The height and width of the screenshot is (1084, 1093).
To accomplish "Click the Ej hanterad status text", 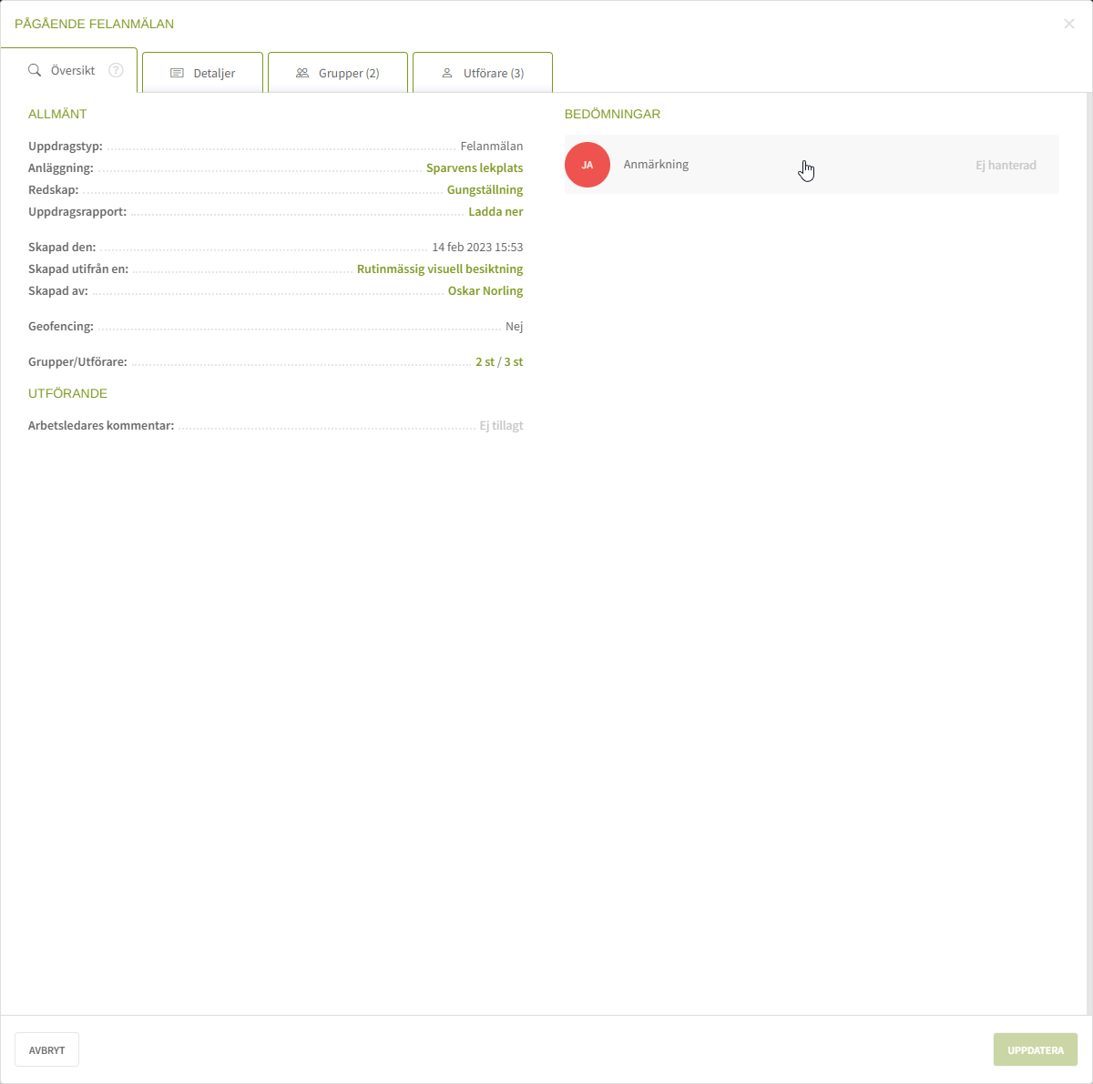I will [1006, 166].
